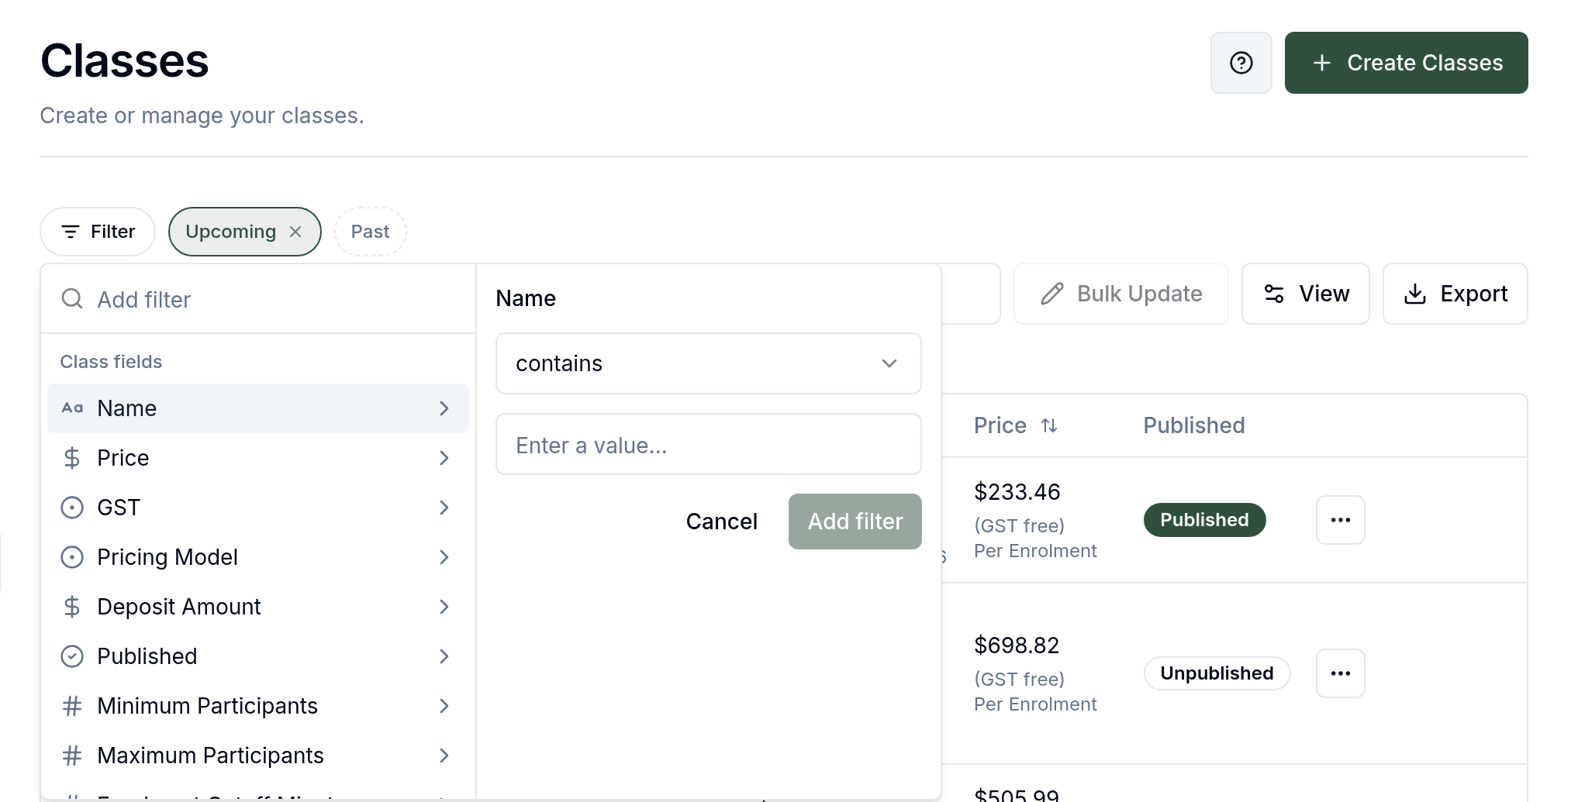The width and height of the screenshot is (1578, 802).
Task: Open the contains operator dropdown
Action: pyautogui.click(x=709, y=363)
